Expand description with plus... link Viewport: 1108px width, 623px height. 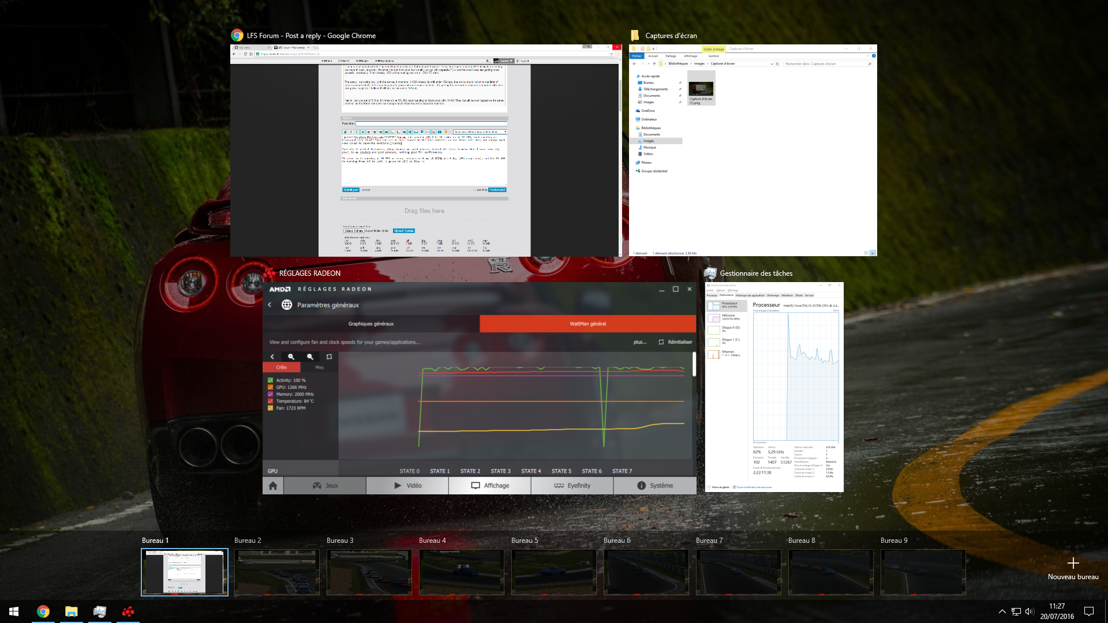point(639,342)
